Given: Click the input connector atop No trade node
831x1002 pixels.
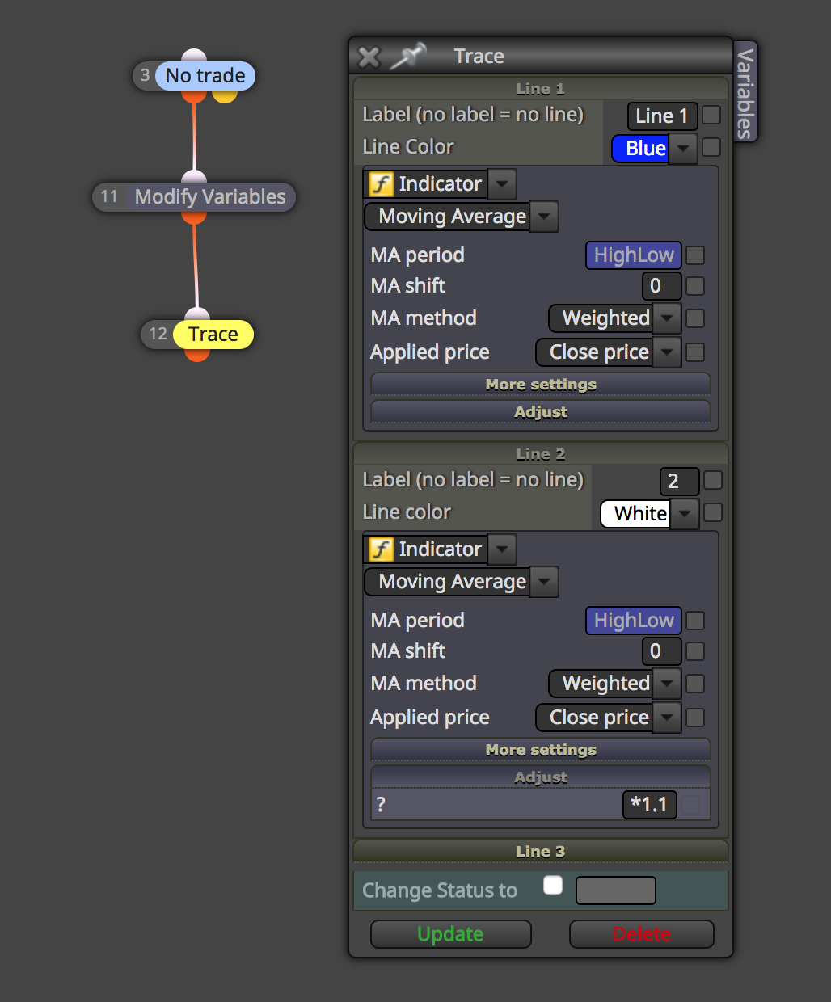Looking at the screenshot, I should [194, 56].
